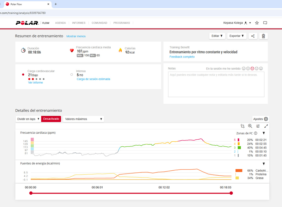Click the Mostrar menos link
The image size is (282, 207).
[76, 36]
